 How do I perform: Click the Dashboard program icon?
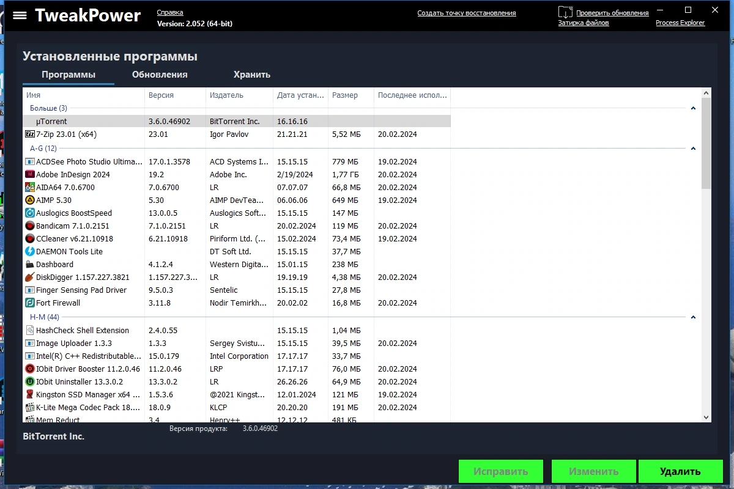pos(30,265)
